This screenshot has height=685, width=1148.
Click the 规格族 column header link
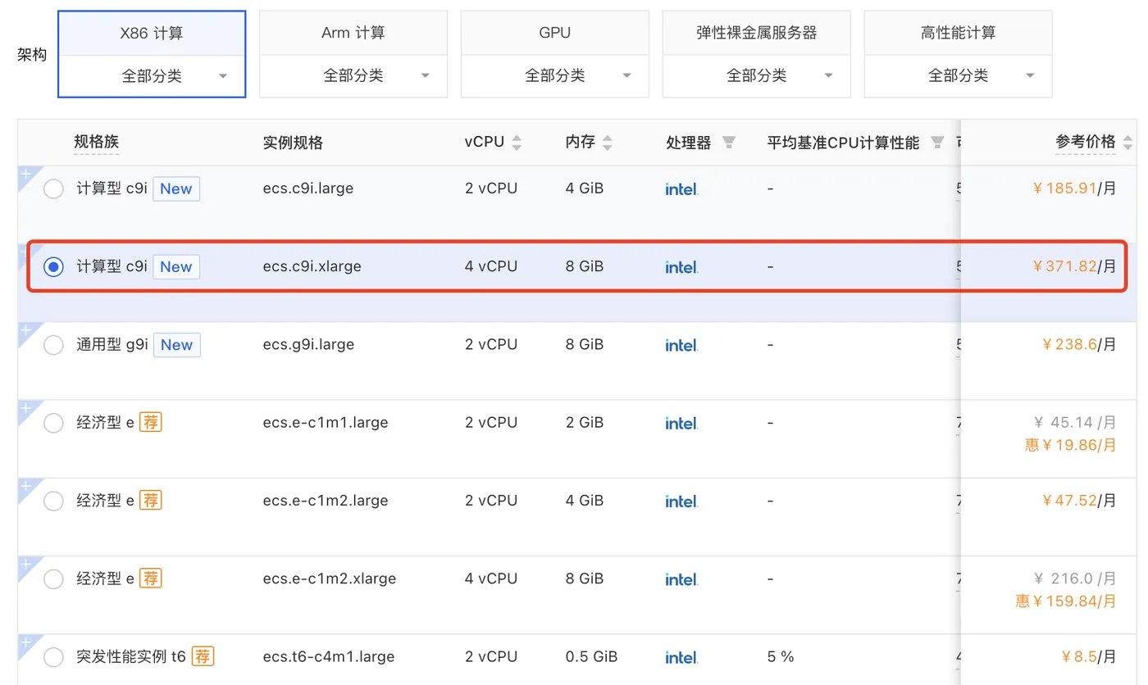tap(96, 142)
